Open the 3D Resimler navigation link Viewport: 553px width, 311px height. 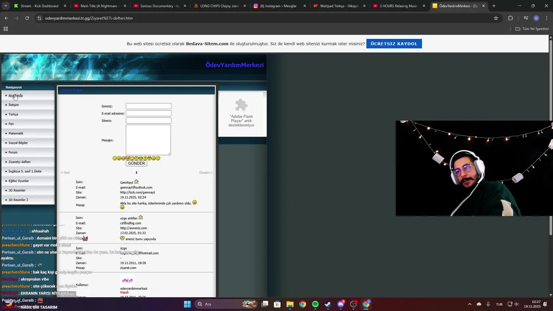pyautogui.click(x=17, y=190)
